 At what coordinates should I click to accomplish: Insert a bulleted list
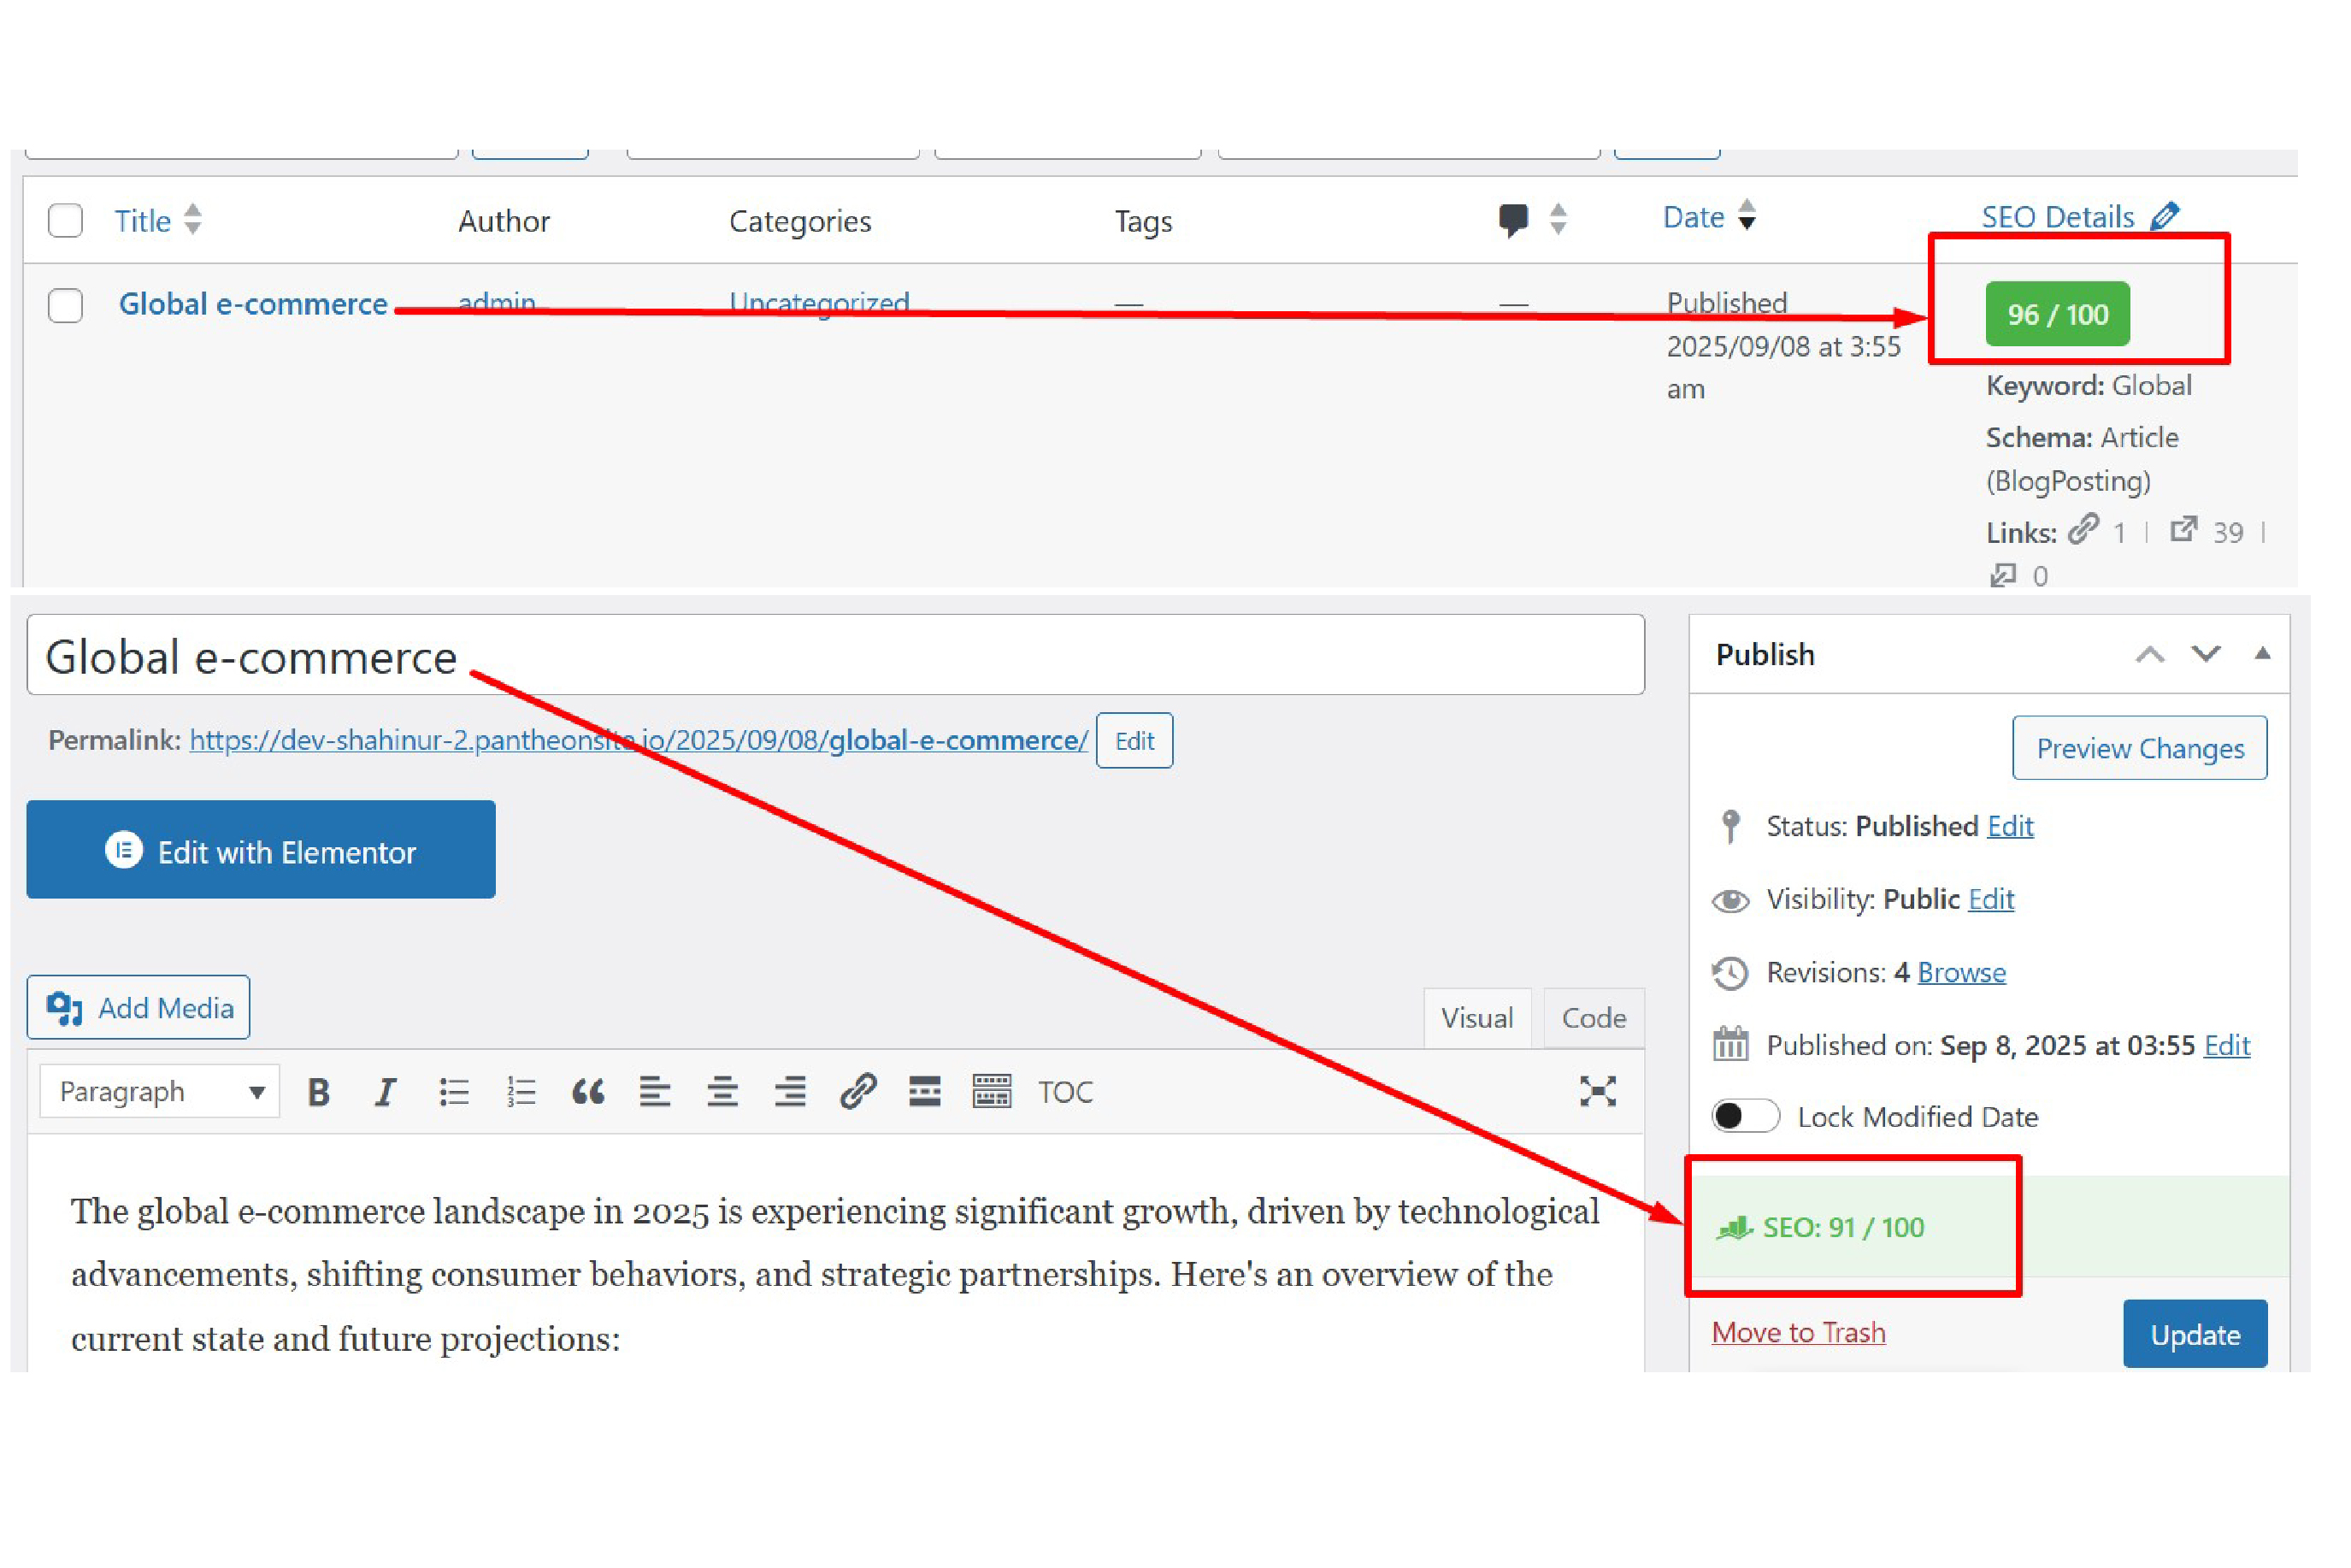[x=455, y=1092]
